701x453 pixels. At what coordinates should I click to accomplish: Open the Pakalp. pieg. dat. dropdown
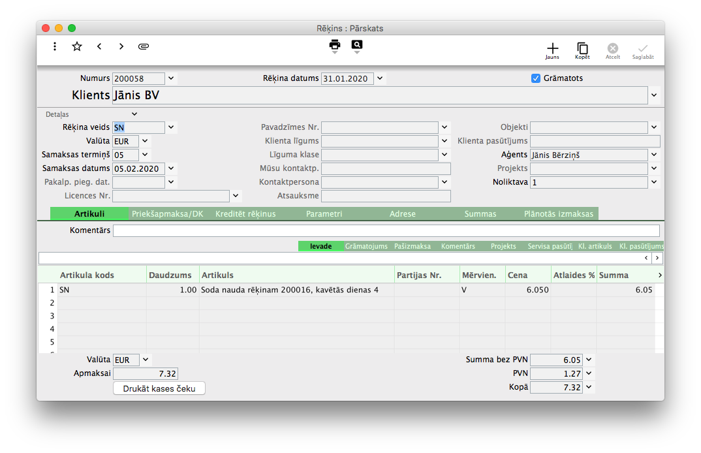pyautogui.click(x=171, y=182)
